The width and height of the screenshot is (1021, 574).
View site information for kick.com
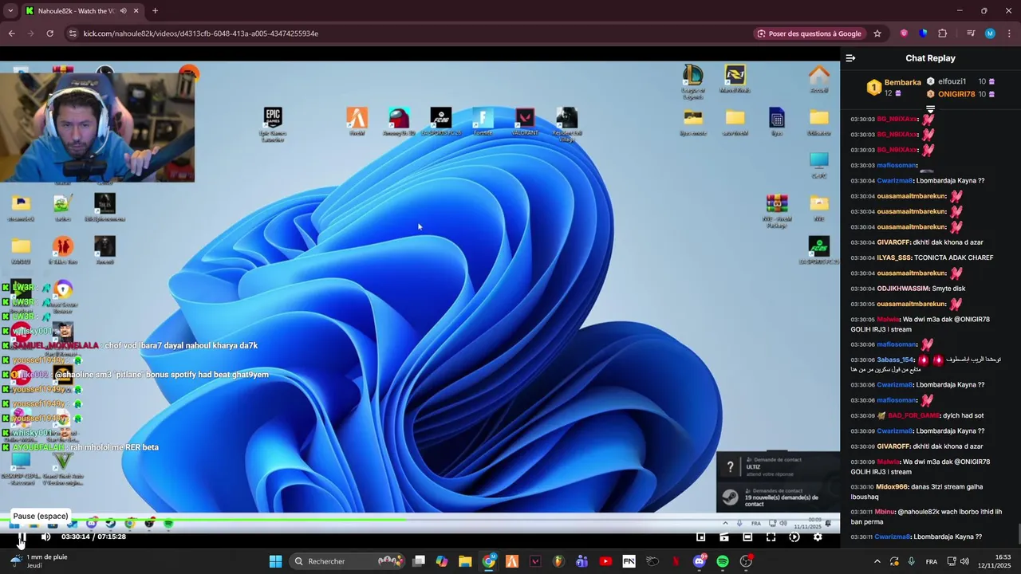click(73, 33)
